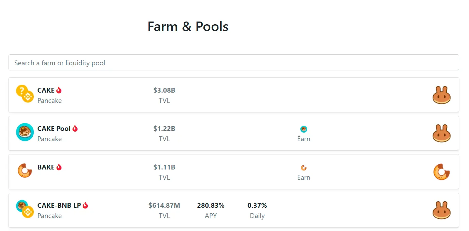Screen dimensions: 469x231
Task: Click the search farm or liquidity pool field
Action: [x=233, y=63]
